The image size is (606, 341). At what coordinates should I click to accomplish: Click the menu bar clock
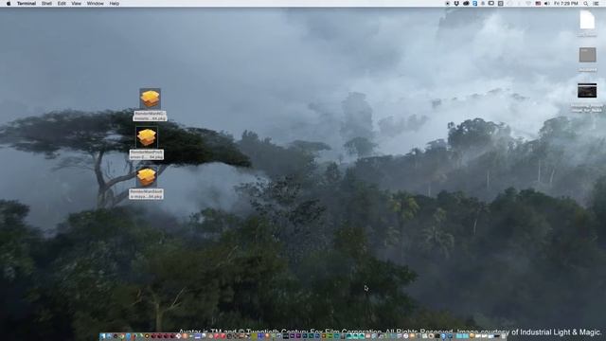click(566, 4)
